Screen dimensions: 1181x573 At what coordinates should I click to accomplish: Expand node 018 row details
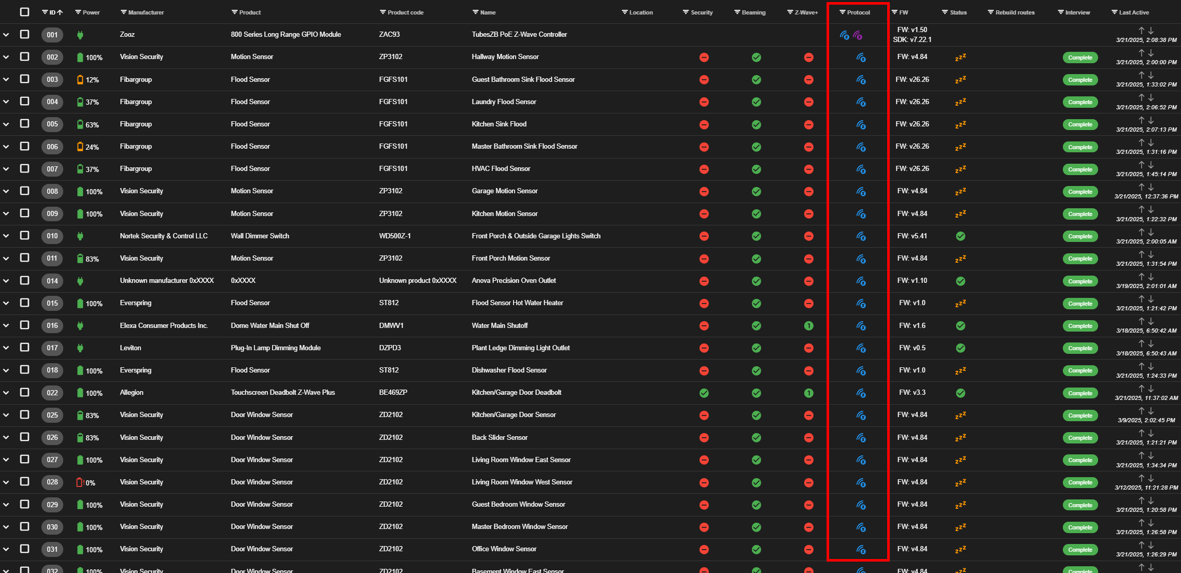click(x=6, y=370)
